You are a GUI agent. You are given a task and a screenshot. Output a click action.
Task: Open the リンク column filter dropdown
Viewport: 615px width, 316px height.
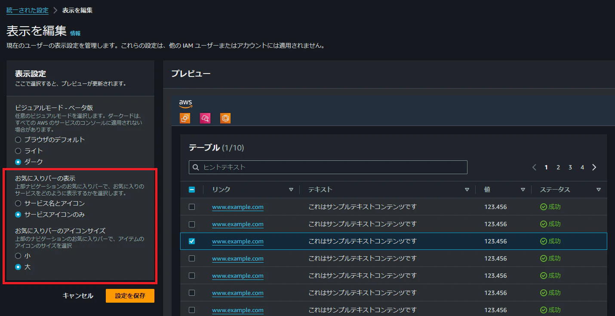[x=291, y=189]
